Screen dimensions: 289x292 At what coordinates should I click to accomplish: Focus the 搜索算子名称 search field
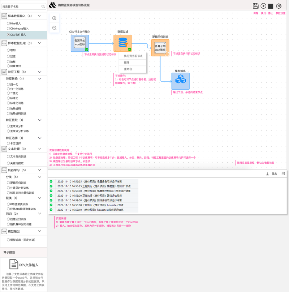click(x=23, y=7)
